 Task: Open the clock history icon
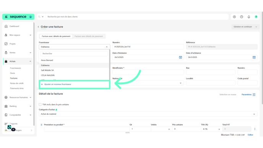242,17
